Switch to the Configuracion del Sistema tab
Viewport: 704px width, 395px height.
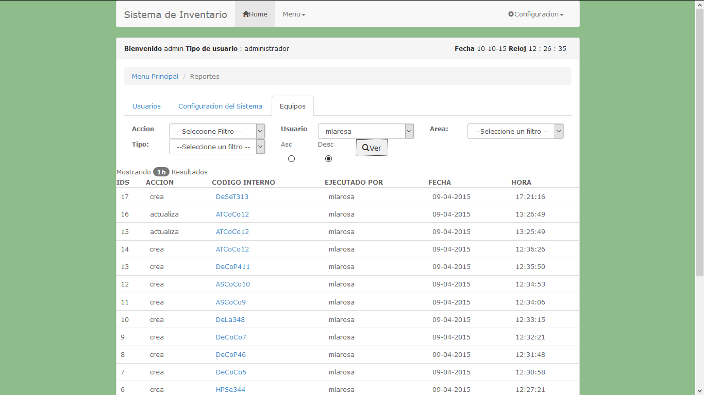(220, 106)
